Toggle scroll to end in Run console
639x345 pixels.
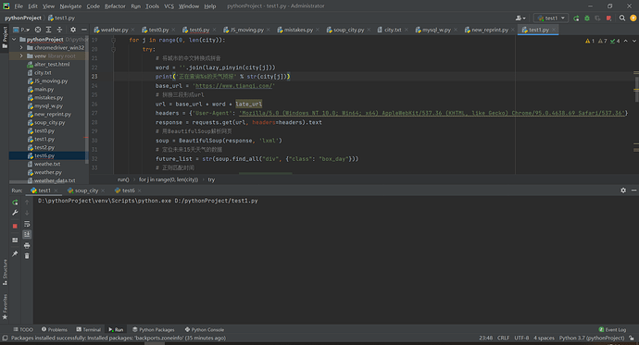[27, 234]
